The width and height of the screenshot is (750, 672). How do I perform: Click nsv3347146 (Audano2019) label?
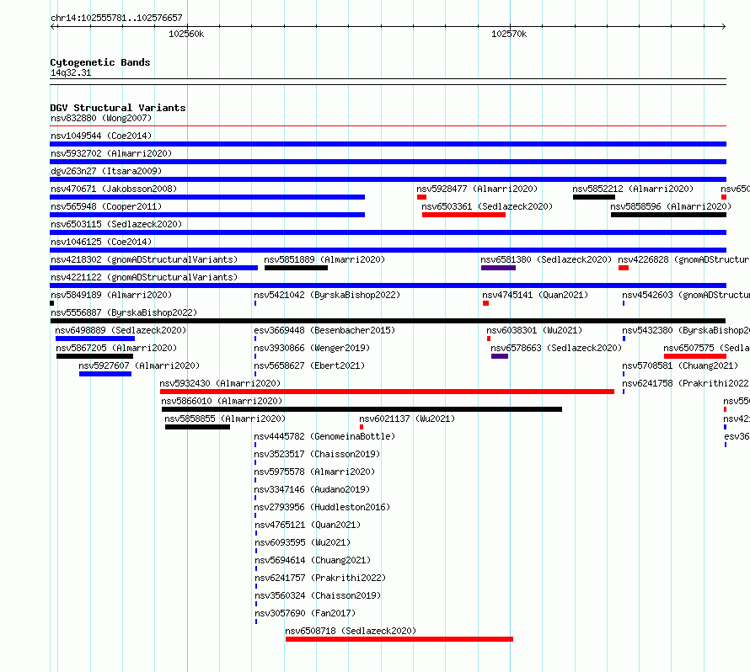[312, 489]
